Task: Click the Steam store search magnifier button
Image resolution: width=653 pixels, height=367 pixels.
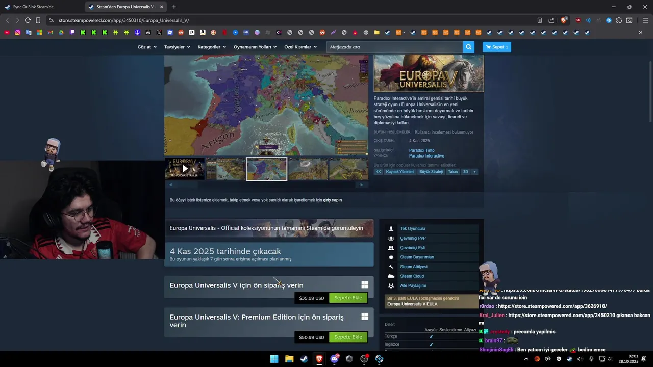Action: (468, 47)
